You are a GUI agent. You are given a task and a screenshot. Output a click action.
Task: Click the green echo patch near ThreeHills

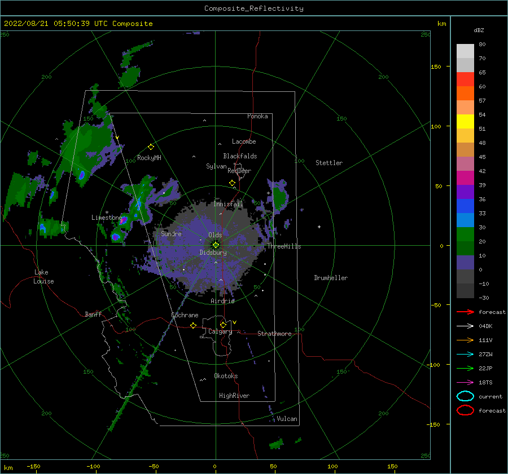click(x=280, y=197)
